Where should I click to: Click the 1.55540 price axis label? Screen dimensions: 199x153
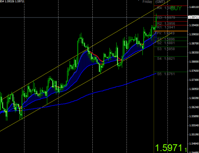tap(194, 126)
